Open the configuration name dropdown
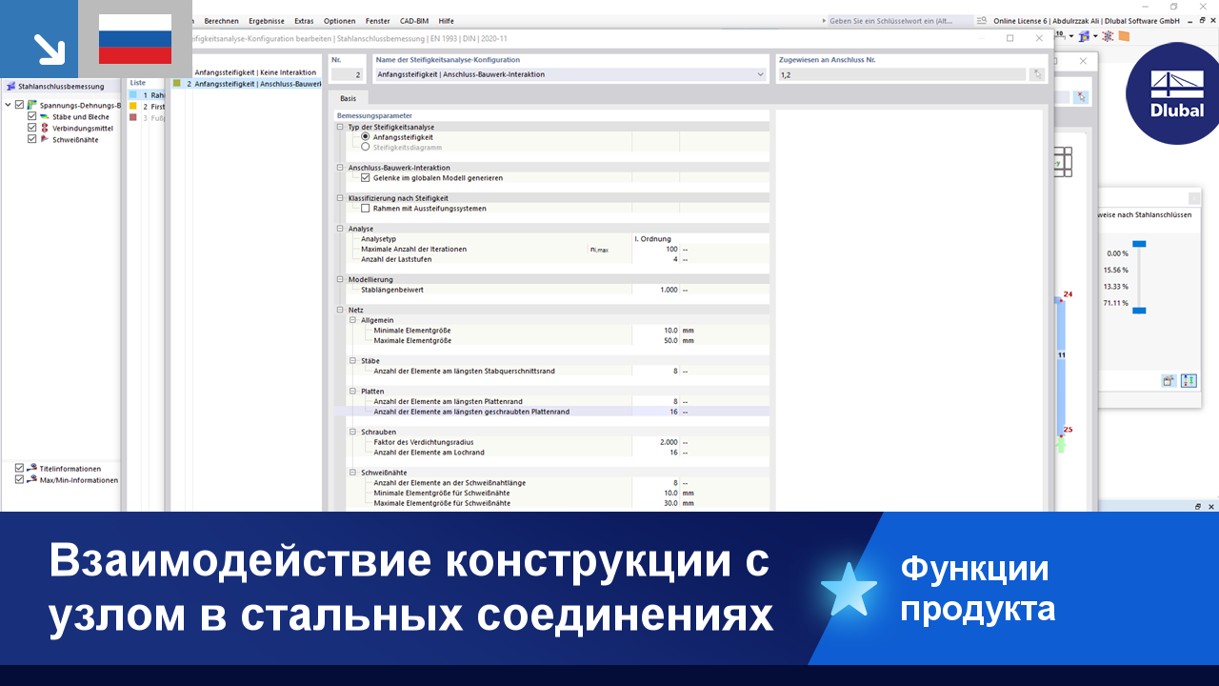Screen dimensions: 1219x686 760,74
